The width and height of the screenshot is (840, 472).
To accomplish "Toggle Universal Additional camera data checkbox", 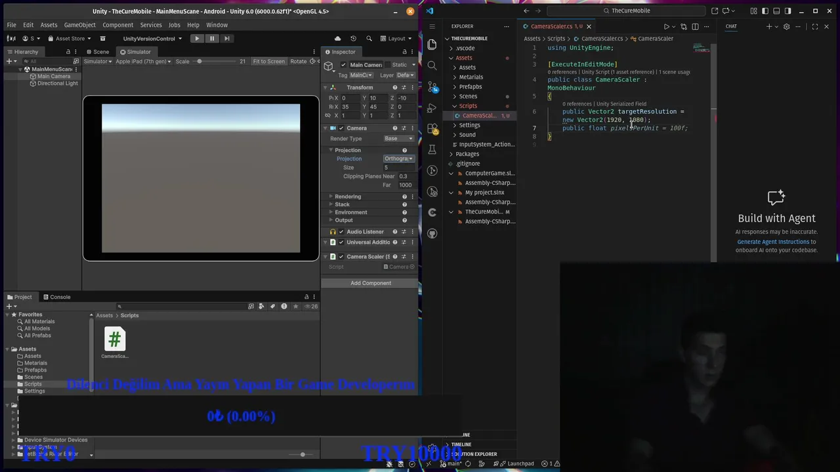I will 342,242.
